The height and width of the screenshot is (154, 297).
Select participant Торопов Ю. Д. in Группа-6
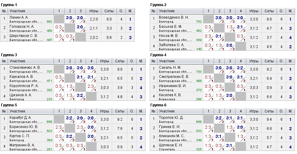(171, 118)
